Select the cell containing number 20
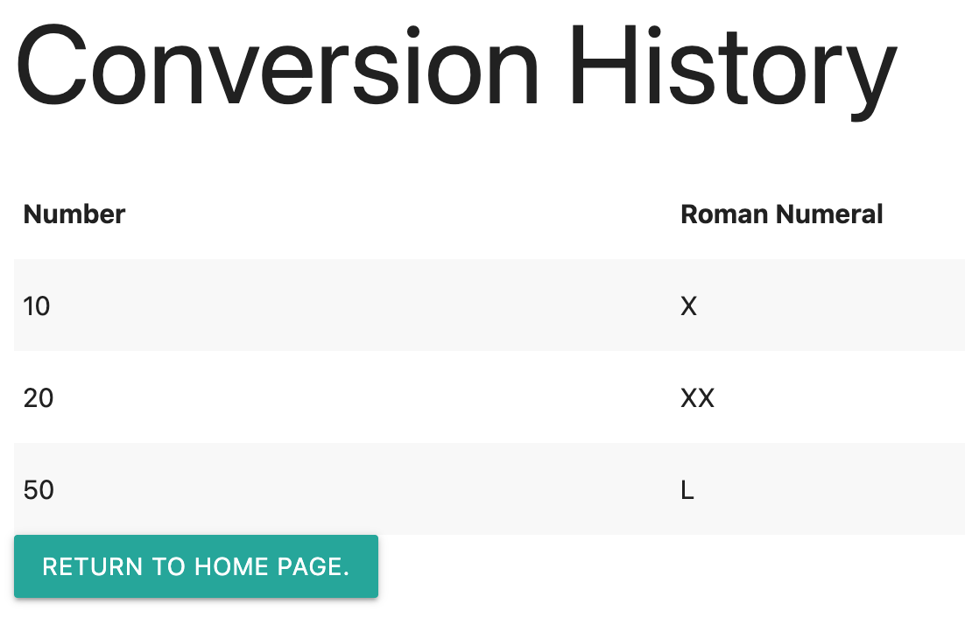The height and width of the screenshot is (632, 965). click(x=39, y=398)
